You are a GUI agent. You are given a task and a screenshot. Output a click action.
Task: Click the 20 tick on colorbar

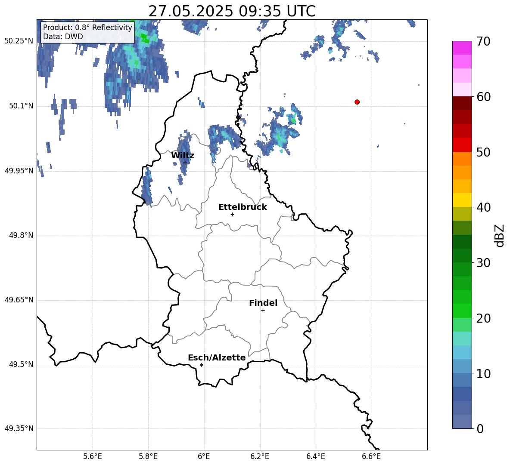pyautogui.click(x=483, y=318)
